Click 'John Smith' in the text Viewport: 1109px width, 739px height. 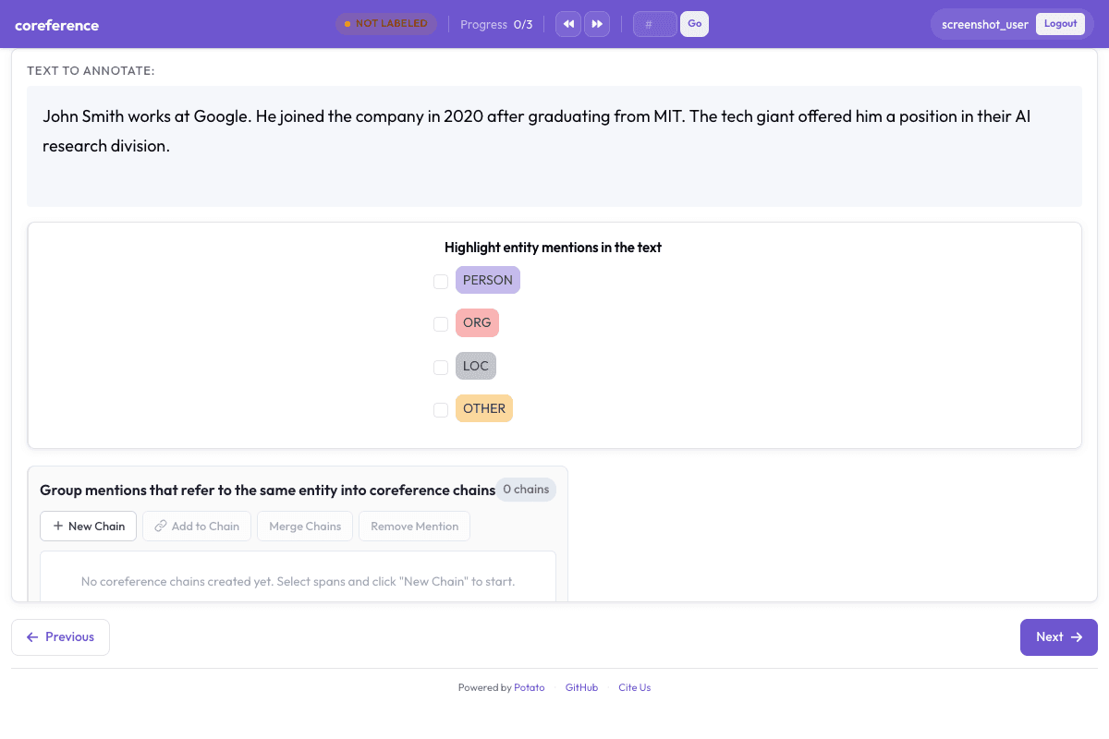83,116
